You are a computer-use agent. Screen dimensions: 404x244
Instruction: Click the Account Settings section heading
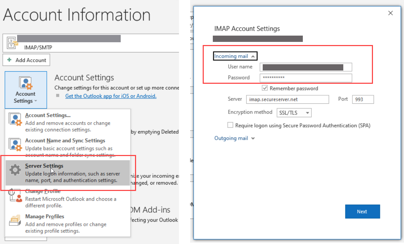coord(84,77)
